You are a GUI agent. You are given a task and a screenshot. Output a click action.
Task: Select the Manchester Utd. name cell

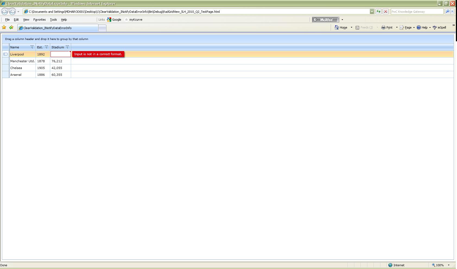pyautogui.click(x=23, y=61)
